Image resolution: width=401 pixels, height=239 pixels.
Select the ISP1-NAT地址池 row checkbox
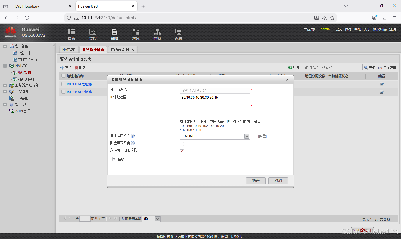[x=63, y=84]
